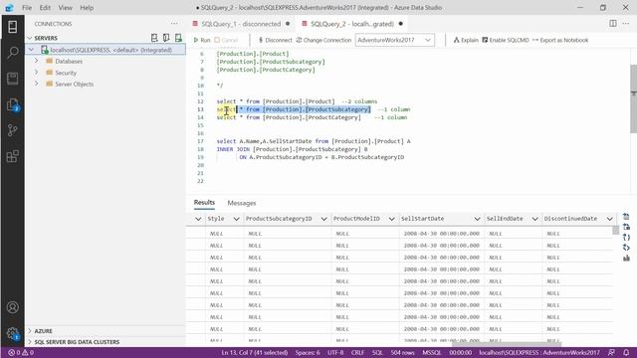This screenshot has width=637, height=358.
Task: Open the File menu
Action: coord(27,7)
